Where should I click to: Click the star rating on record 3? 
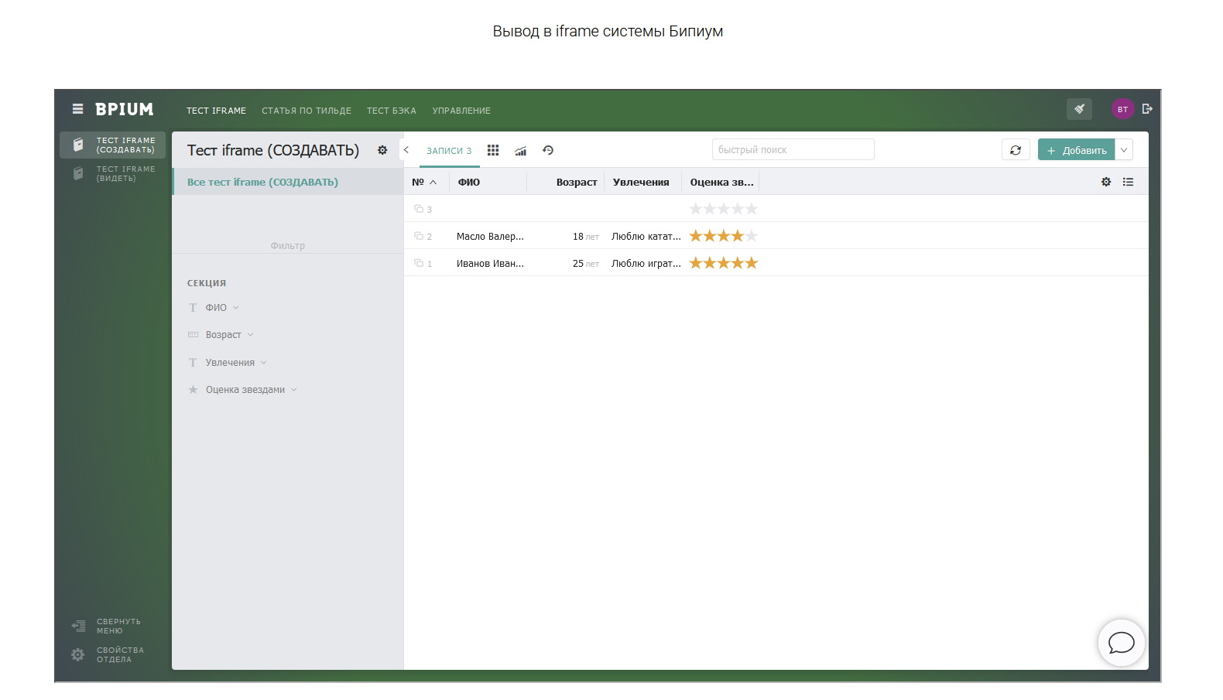click(723, 209)
